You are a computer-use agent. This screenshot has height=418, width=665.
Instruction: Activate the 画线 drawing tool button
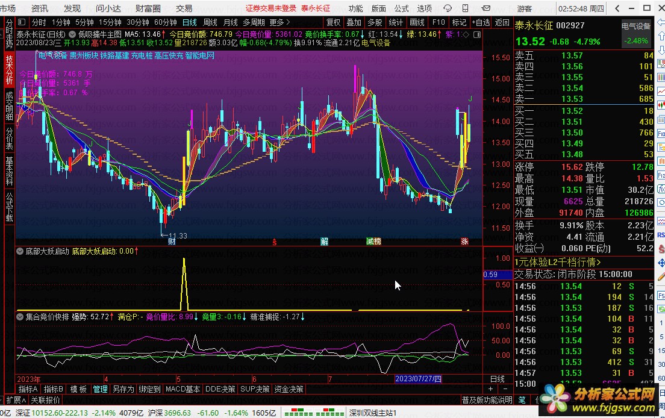tap(417, 22)
